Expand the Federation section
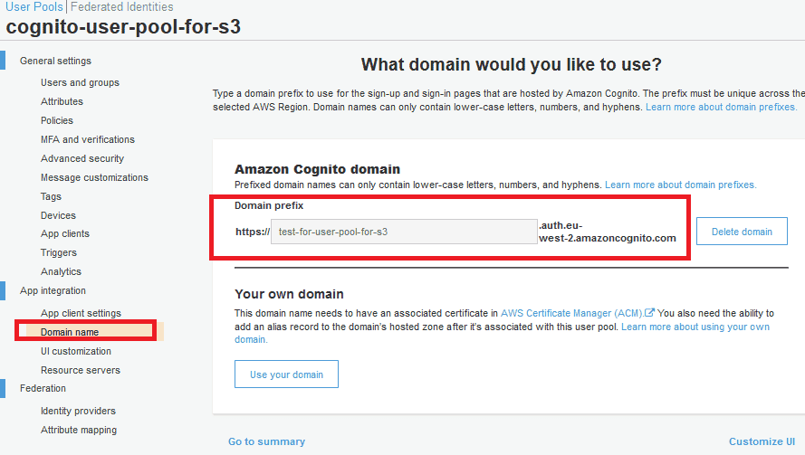 click(x=43, y=389)
